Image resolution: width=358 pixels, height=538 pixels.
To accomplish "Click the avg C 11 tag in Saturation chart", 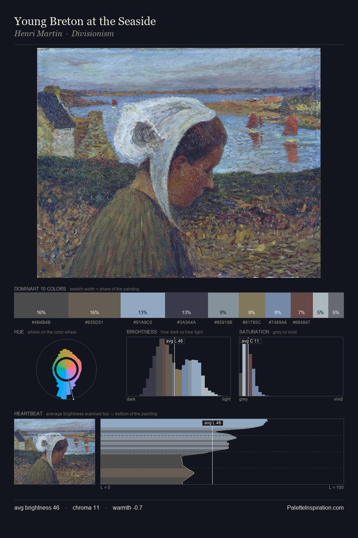I will point(250,341).
